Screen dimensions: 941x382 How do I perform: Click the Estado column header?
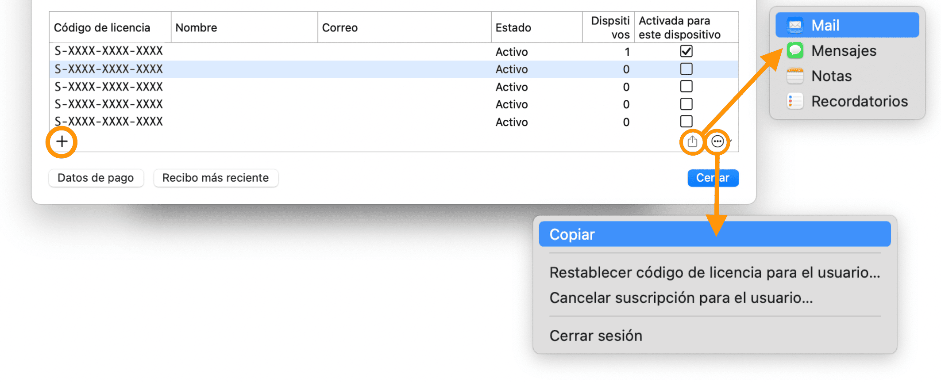click(x=513, y=27)
